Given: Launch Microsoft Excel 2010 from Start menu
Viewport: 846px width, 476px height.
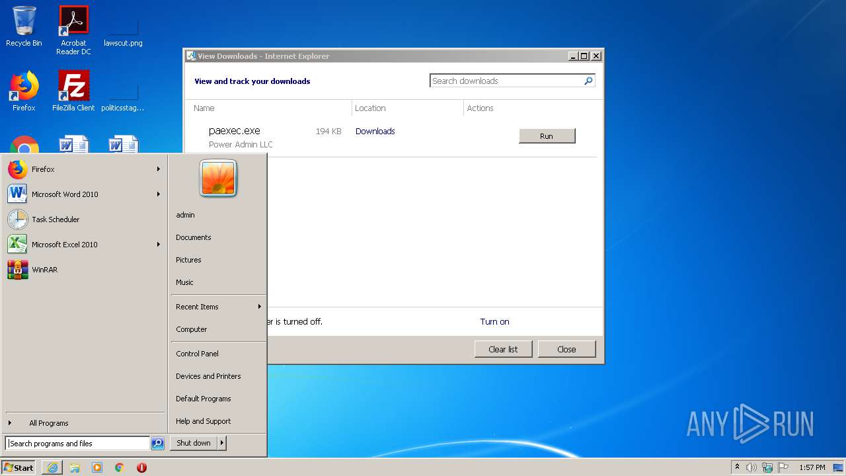Looking at the screenshot, I should tap(84, 245).
